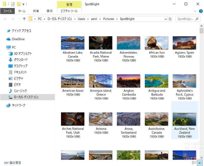The height and width of the screenshot is (166, 204).
Task: Click the New Folder quick access icon
Action: click(19, 4)
